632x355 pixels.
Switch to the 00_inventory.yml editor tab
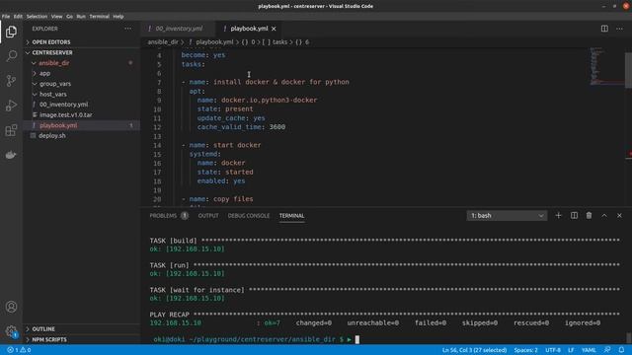[178, 29]
